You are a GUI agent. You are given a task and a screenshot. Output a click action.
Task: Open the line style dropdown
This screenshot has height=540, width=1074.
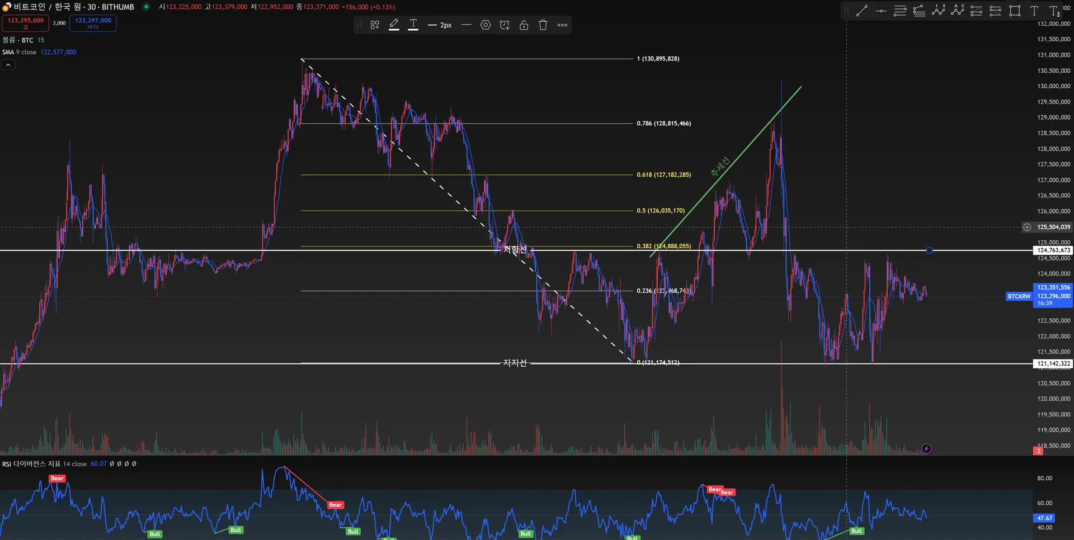point(467,25)
